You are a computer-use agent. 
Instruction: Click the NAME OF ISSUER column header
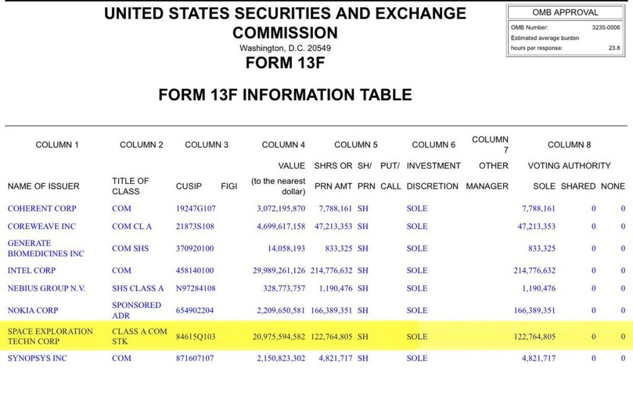coord(44,186)
